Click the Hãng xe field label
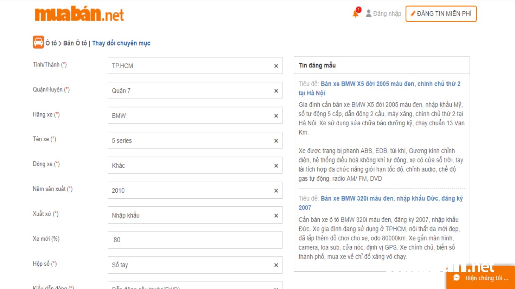515x289 pixels. tap(46, 115)
